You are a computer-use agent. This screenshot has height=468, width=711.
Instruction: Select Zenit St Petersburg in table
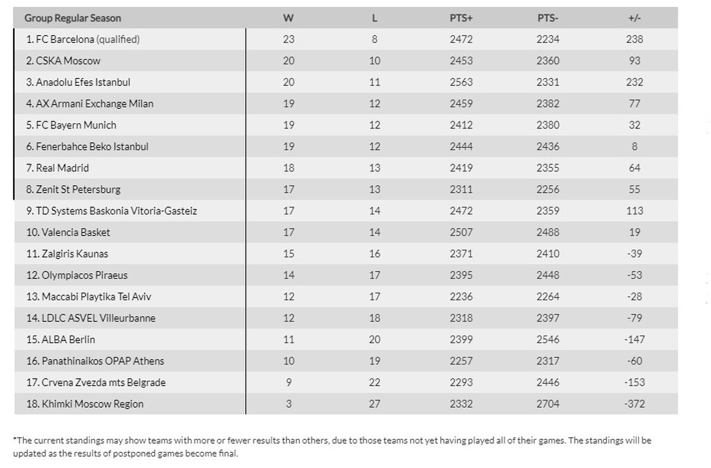pos(73,189)
